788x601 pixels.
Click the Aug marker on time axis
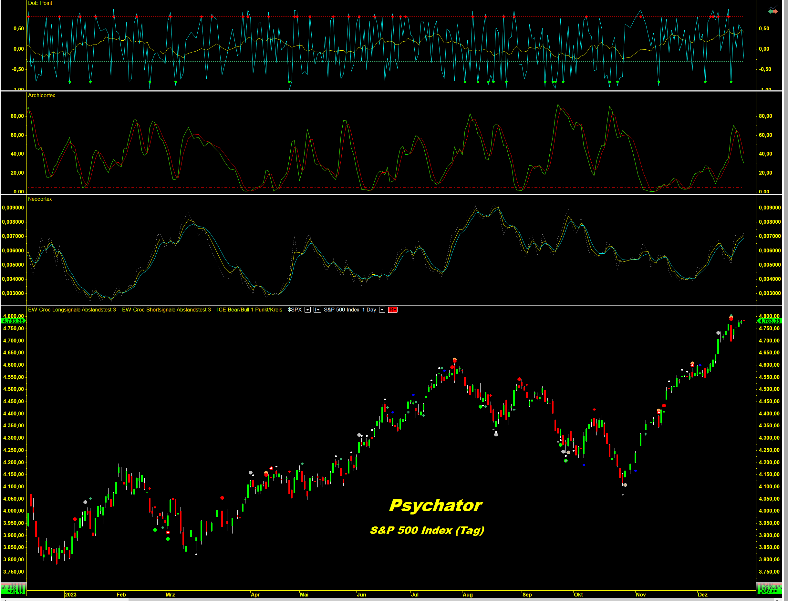[x=467, y=595]
